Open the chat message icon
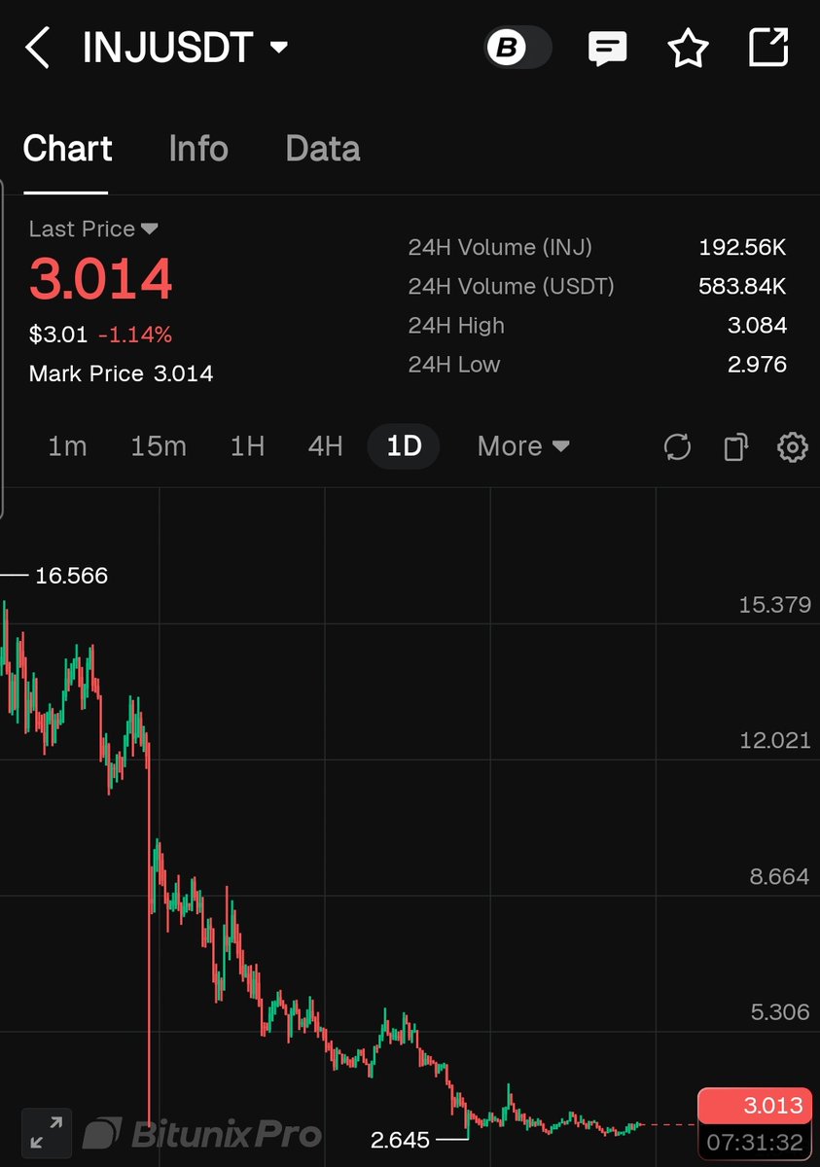The height and width of the screenshot is (1167, 820). (x=608, y=48)
